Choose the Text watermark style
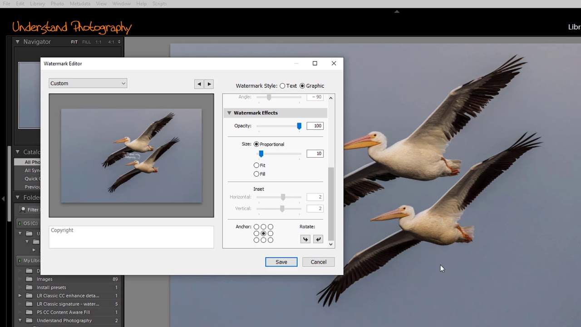 click(282, 86)
